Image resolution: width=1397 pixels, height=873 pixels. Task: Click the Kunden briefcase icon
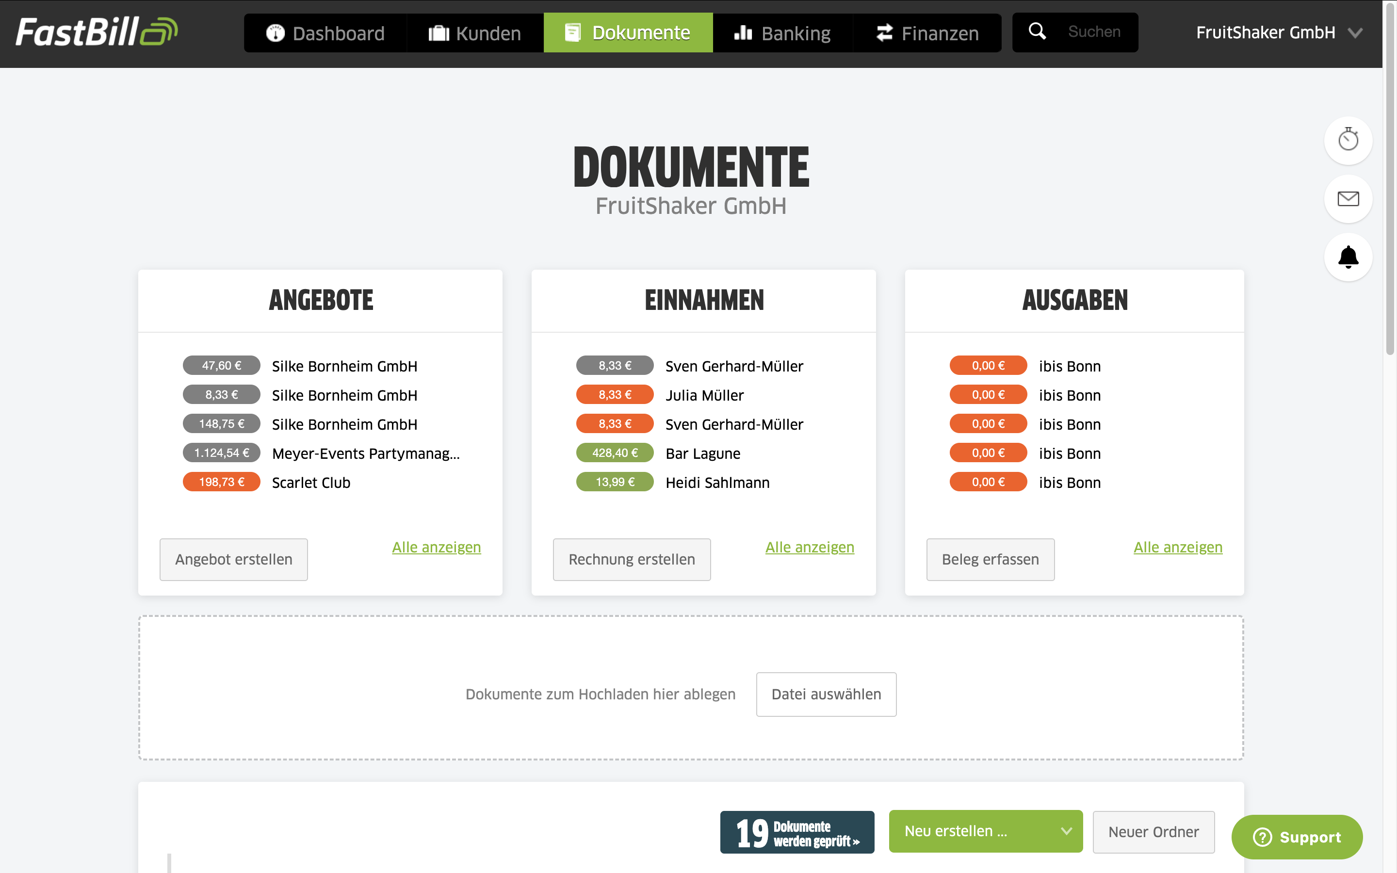[x=439, y=33]
